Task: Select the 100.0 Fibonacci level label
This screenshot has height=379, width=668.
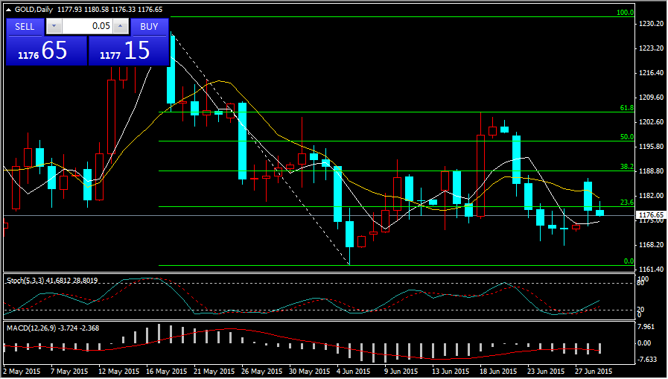Action: (625, 13)
